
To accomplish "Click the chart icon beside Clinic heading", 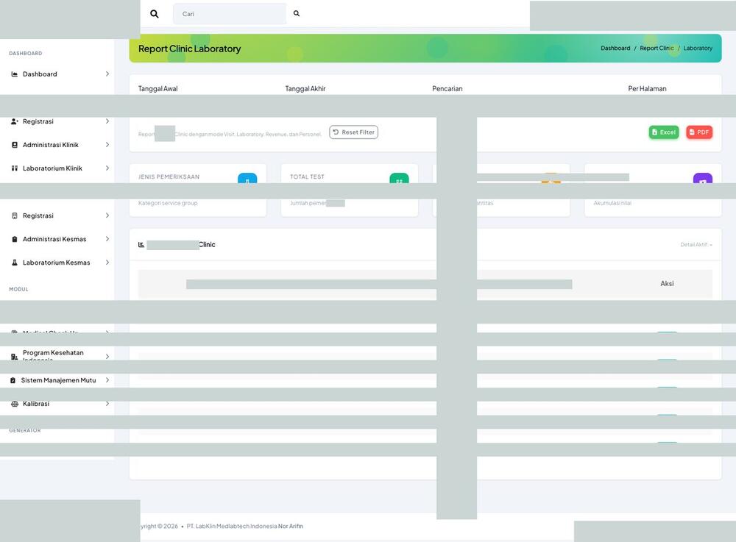I will (141, 245).
